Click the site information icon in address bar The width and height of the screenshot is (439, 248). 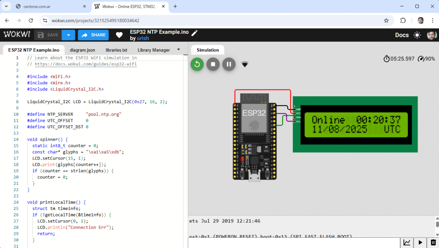point(45,21)
